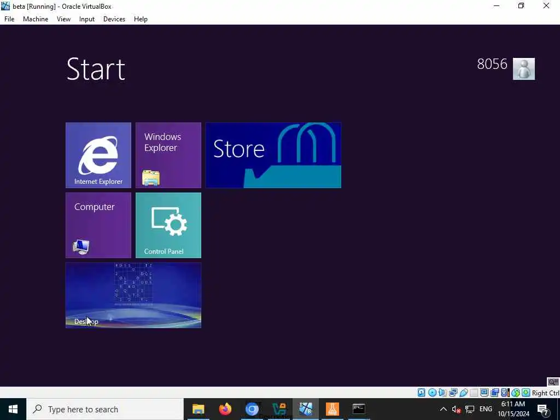Click the Start heading text
Screen dimensions: 560x420
[96, 69]
